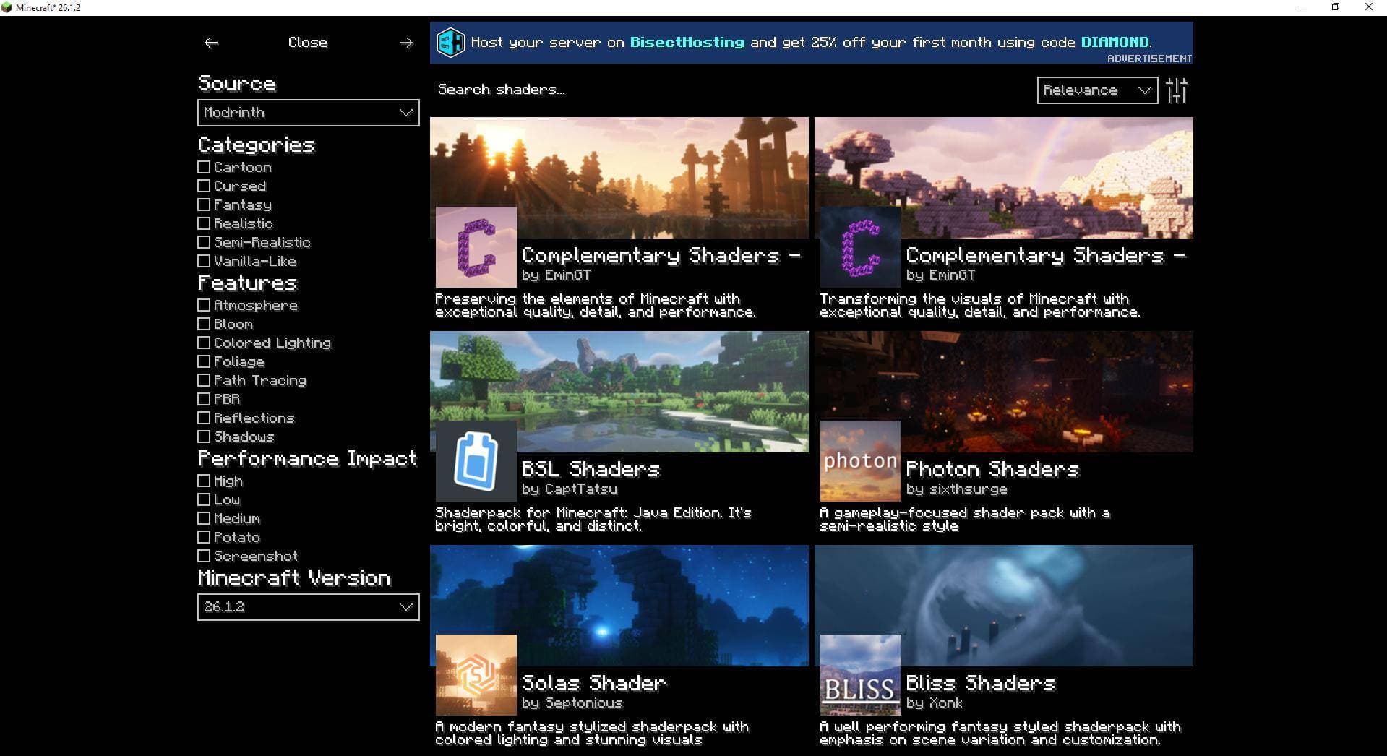Check the Realistic category
This screenshot has width=1387, height=756.
tap(204, 223)
